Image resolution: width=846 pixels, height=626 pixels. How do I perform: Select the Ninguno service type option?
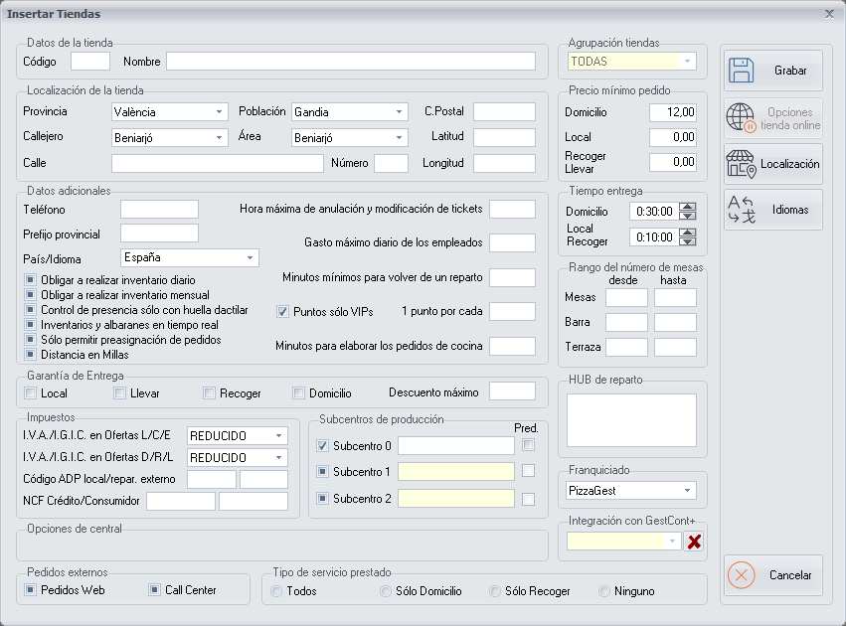[x=604, y=591]
